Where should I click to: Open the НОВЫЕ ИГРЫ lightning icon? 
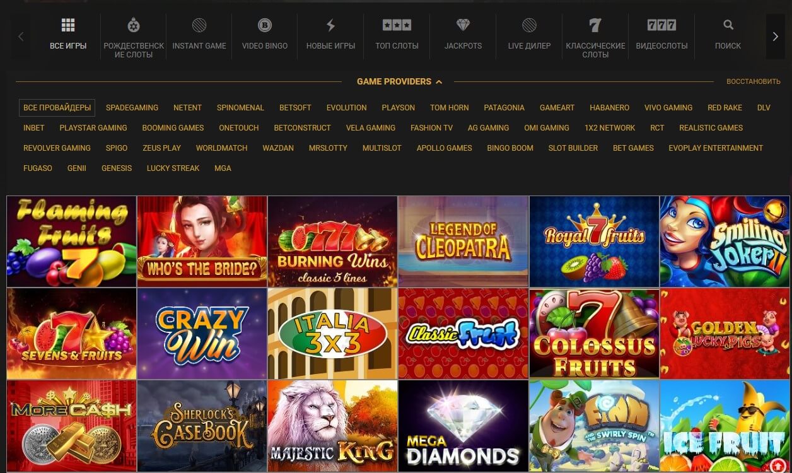pos(330,26)
